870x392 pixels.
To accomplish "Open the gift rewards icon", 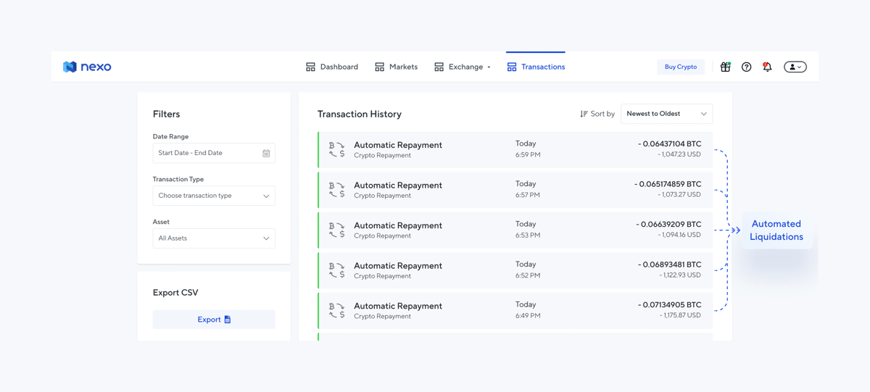I will point(725,67).
